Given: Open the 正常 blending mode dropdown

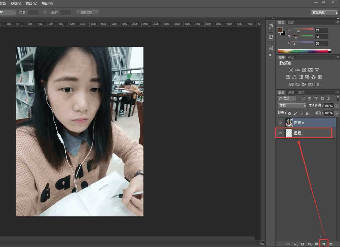Looking at the screenshot, I should pos(291,106).
